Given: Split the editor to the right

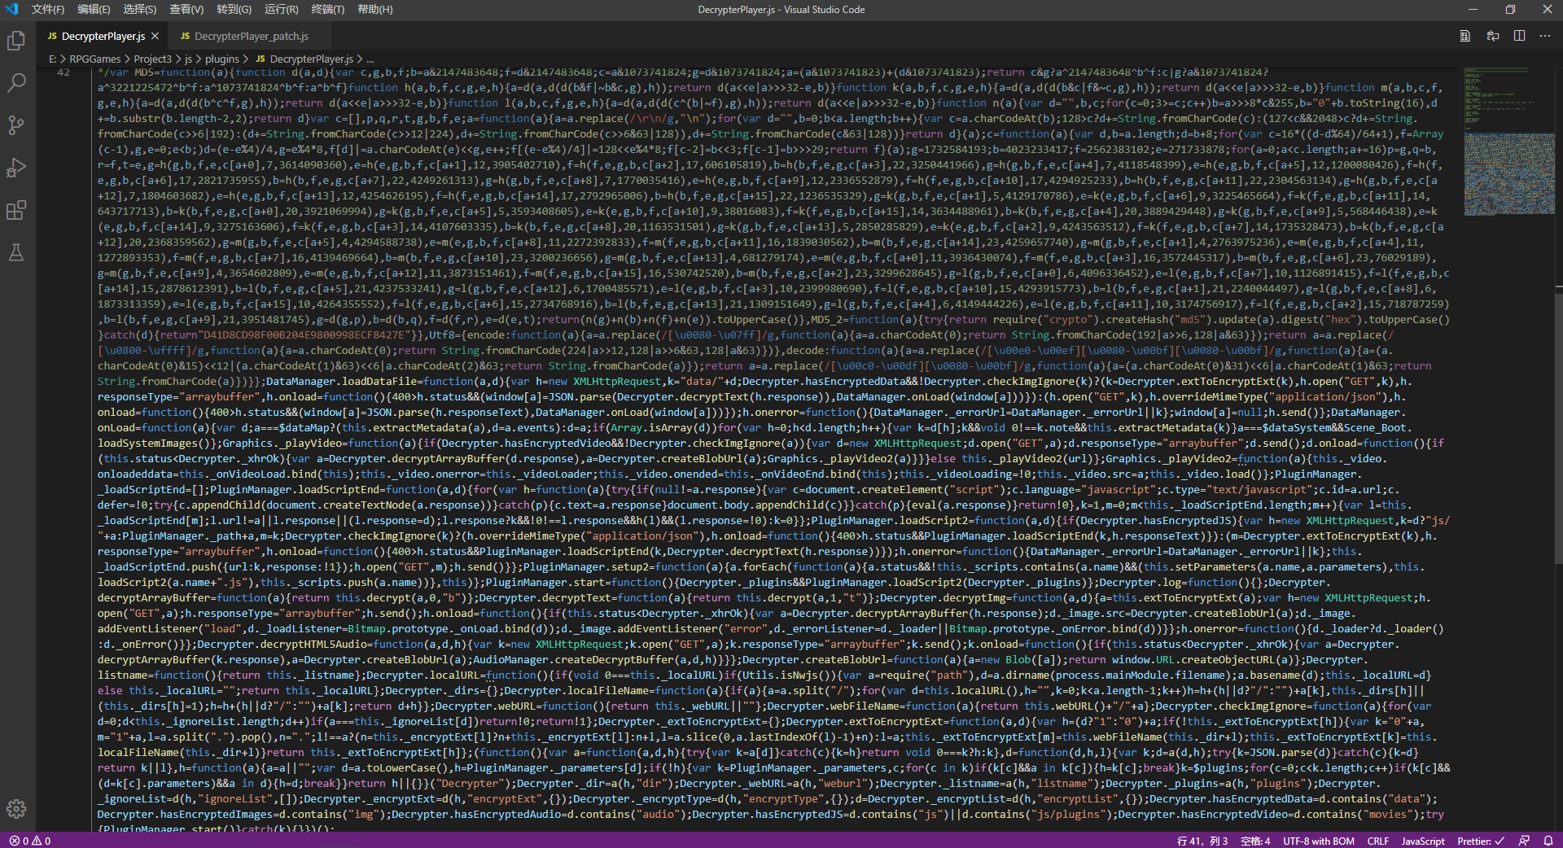Looking at the screenshot, I should tap(1519, 36).
